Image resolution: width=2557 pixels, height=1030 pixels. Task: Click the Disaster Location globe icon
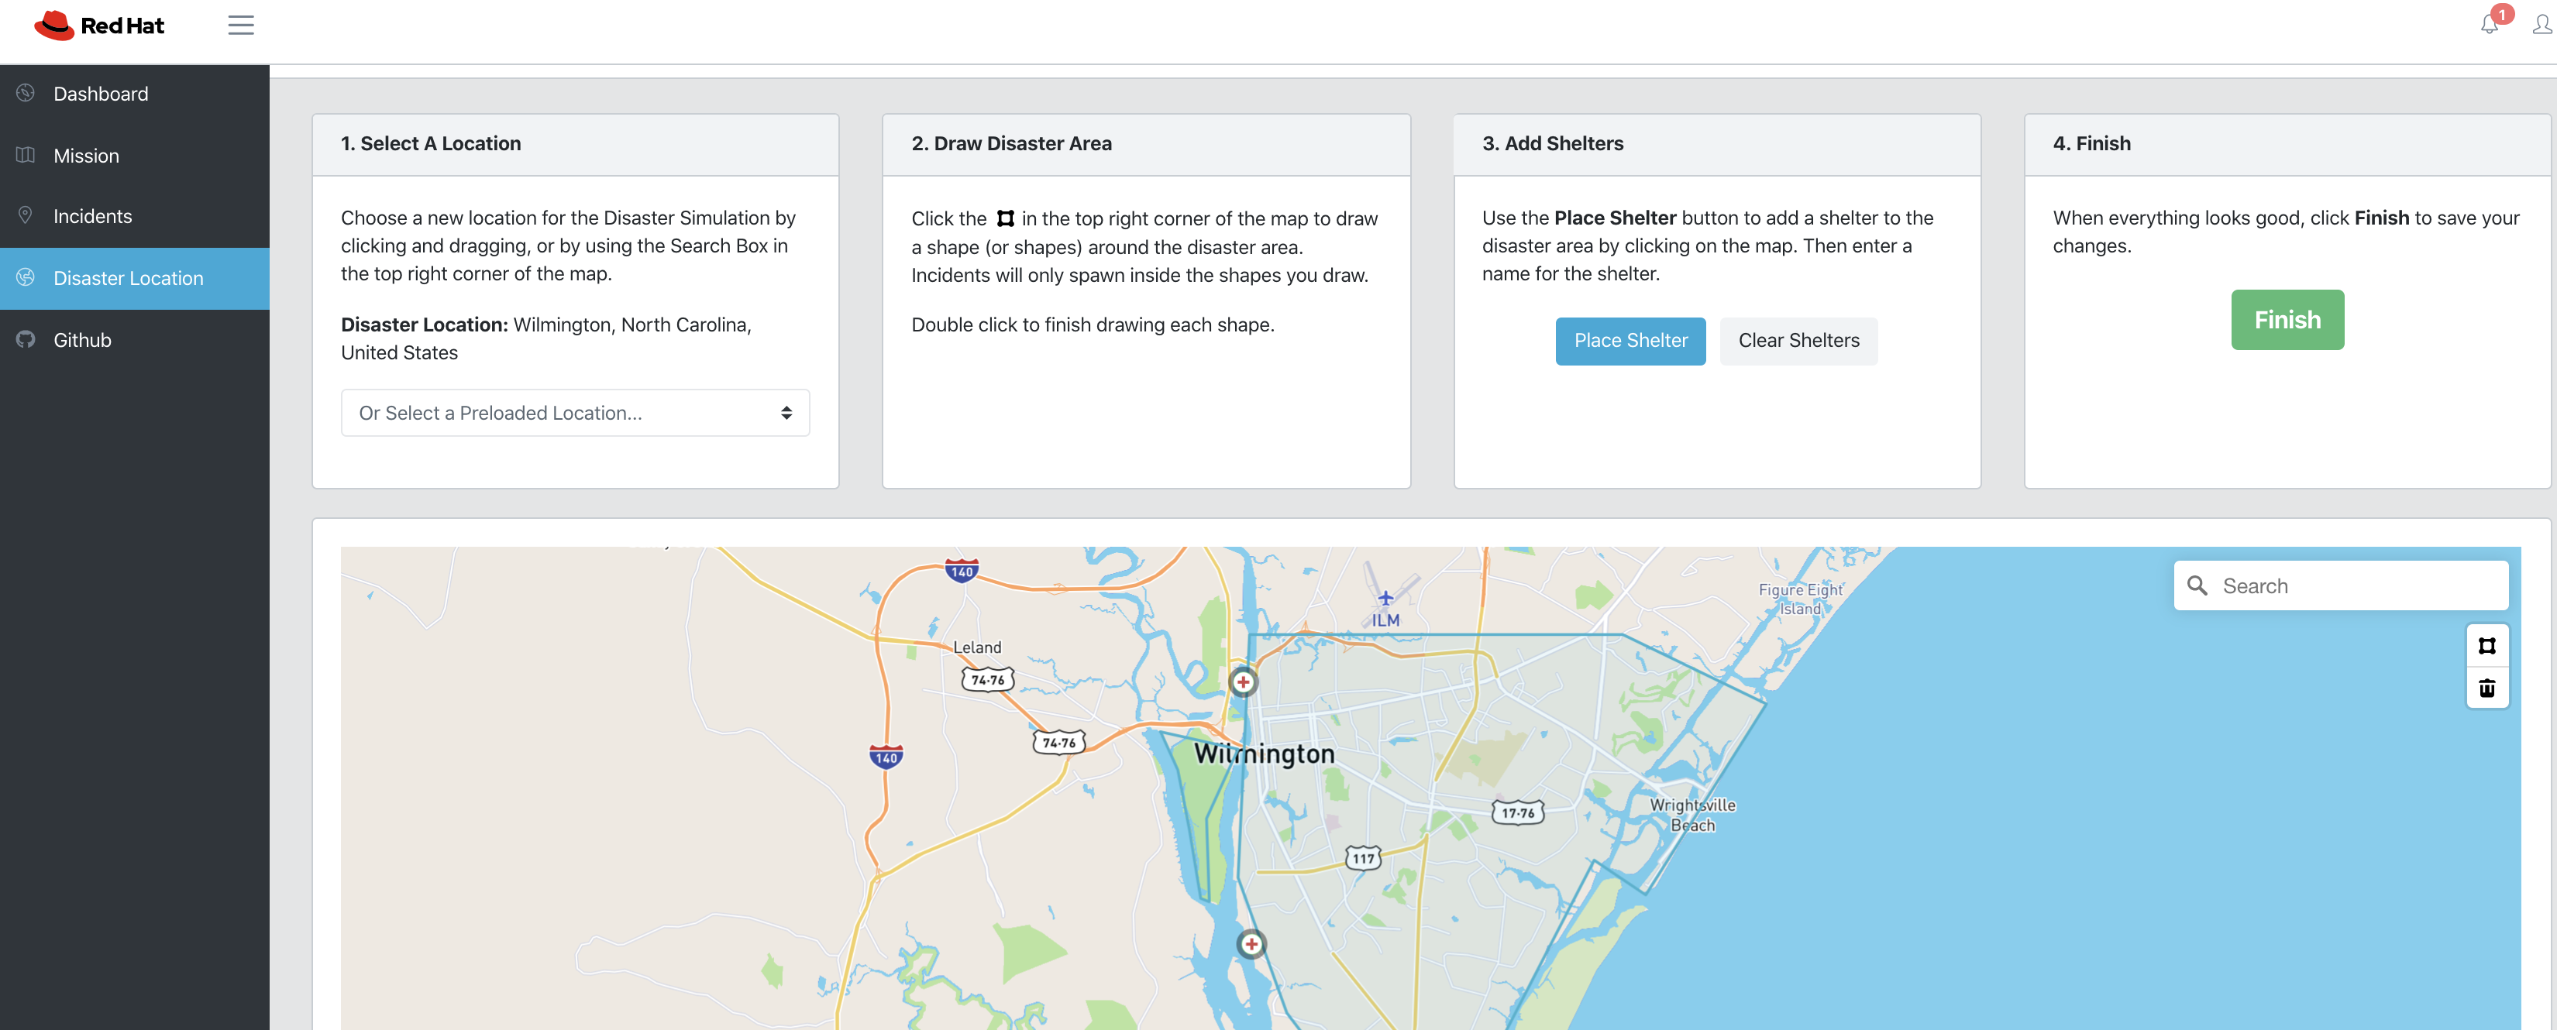(x=26, y=278)
